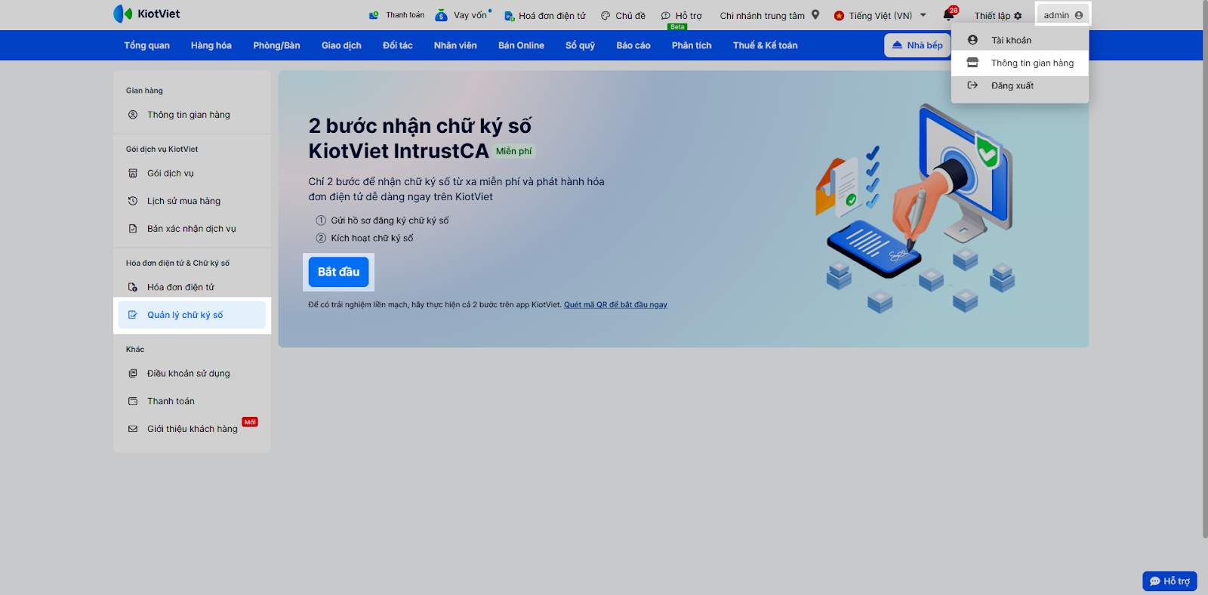Click the Gói dịch vụ sidebar icon
The height and width of the screenshot is (595, 1208).
click(133, 173)
